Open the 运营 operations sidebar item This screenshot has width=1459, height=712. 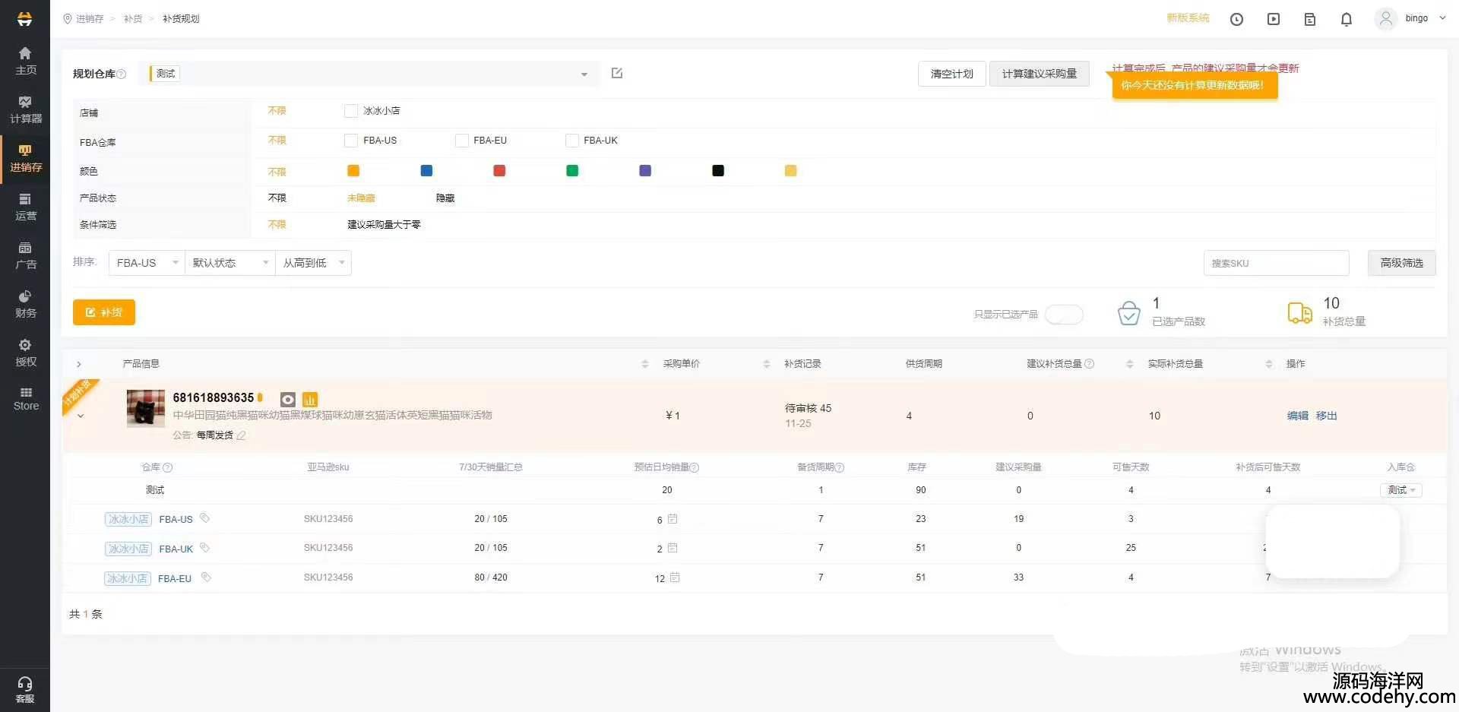tap(25, 207)
